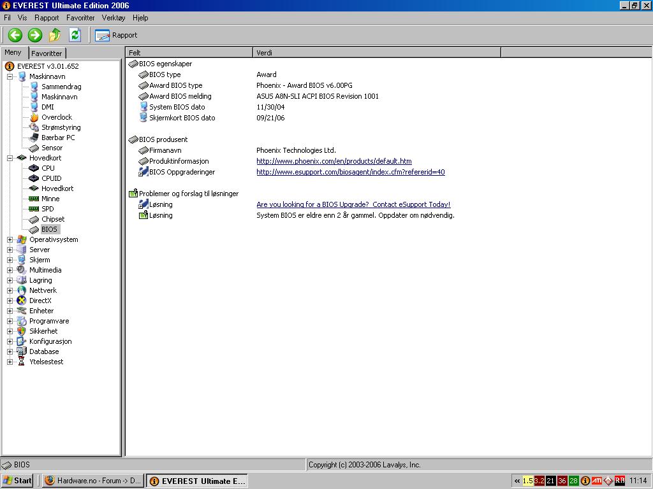Screen dimensions: 653x489
Task: Open the Rapport menu
Action: [x=47, y=18]
